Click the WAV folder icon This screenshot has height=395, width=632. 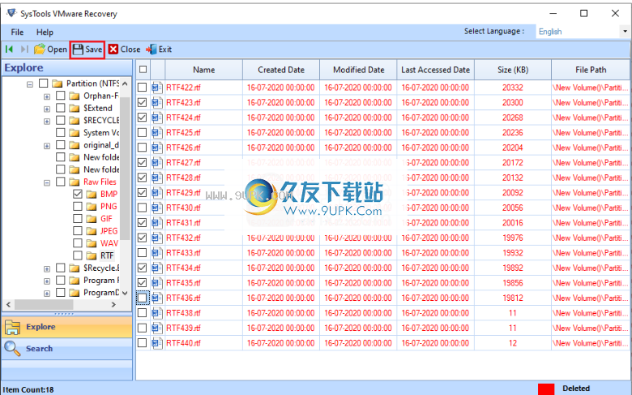(92, 243)
